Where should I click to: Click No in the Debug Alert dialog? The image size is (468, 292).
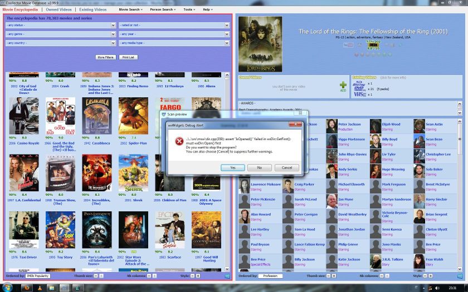tap(260, 168)
